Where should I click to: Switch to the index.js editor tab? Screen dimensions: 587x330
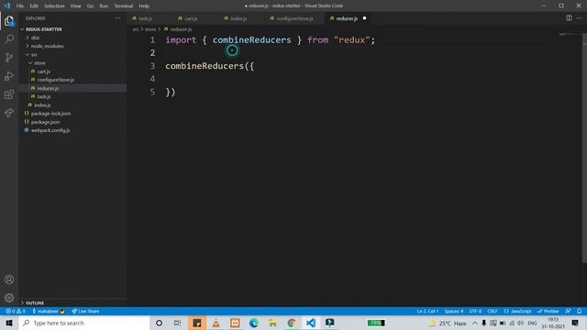238,18
